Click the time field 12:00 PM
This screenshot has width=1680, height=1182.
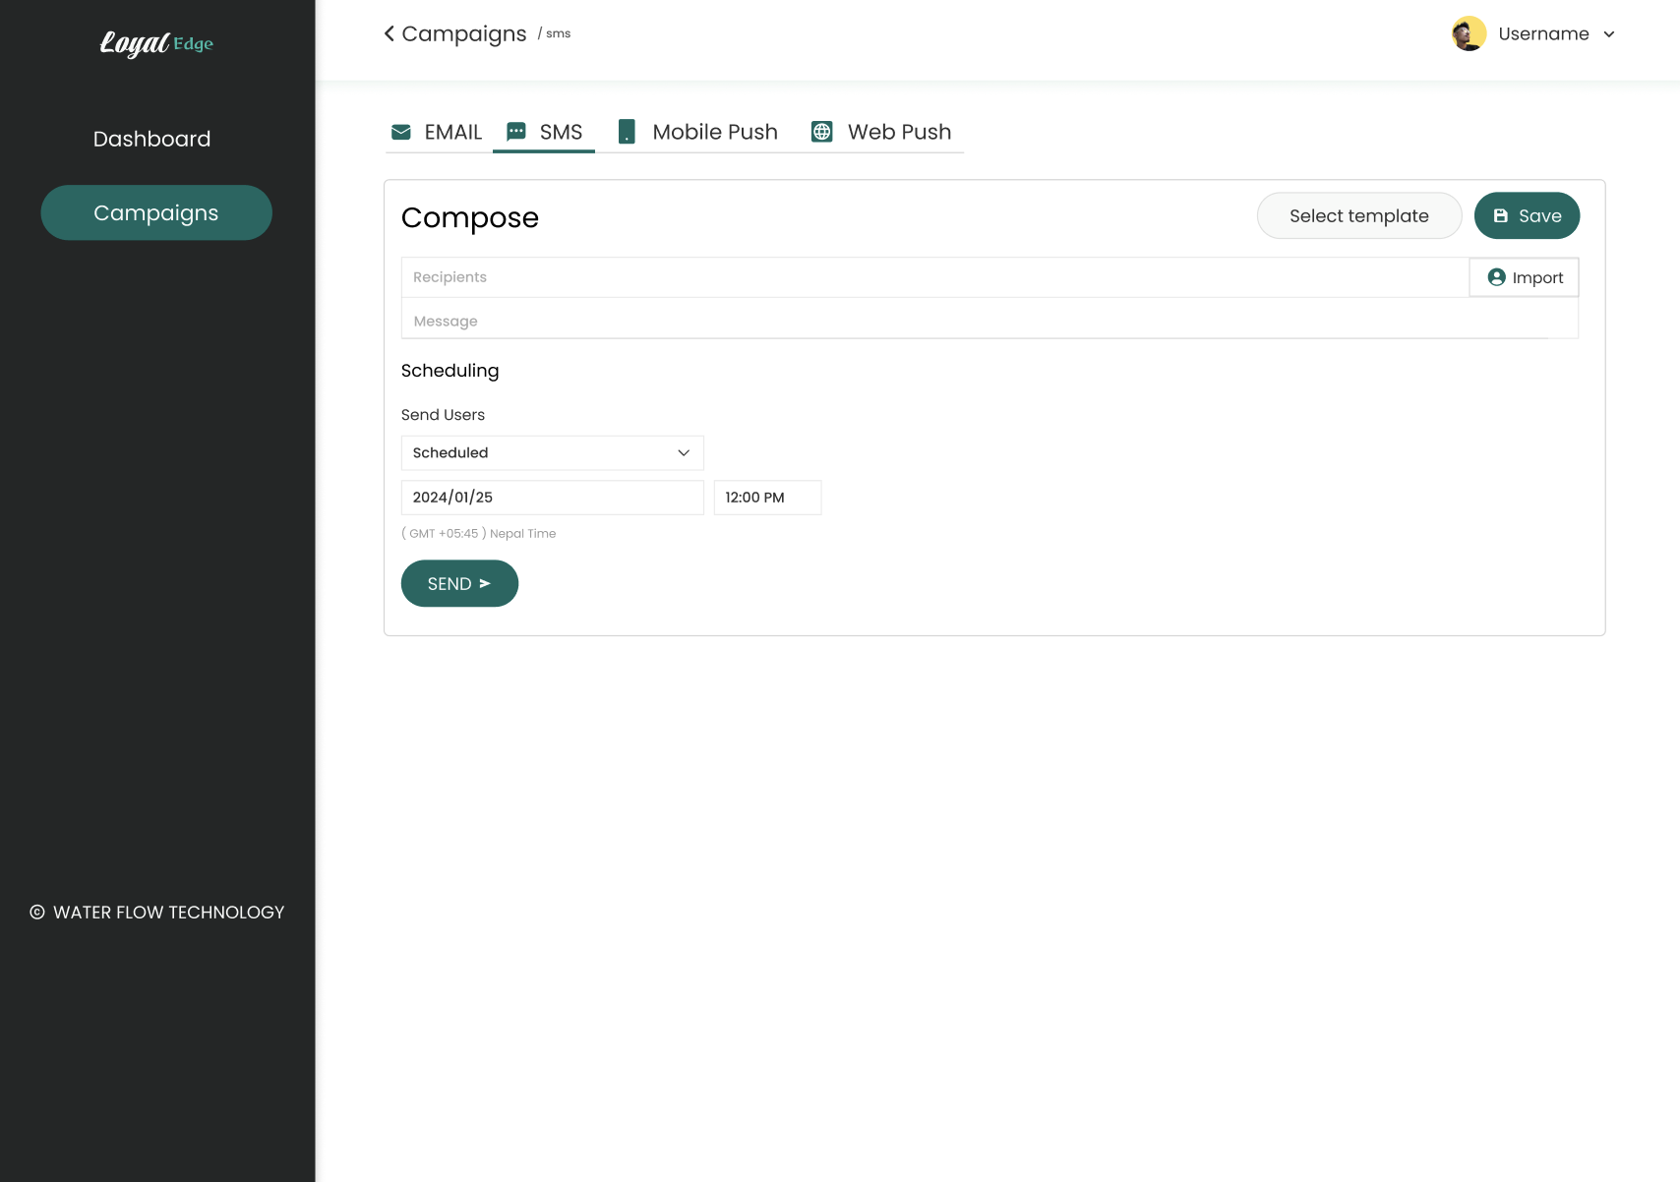[768, 498]
